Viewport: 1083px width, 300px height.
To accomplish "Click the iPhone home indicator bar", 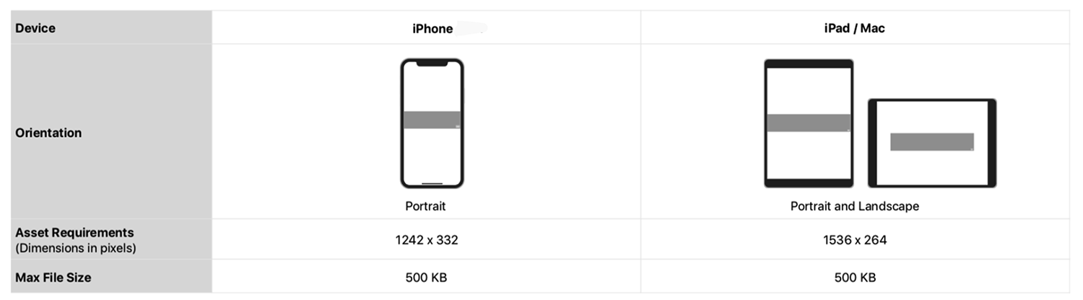I will coord(432,183).
